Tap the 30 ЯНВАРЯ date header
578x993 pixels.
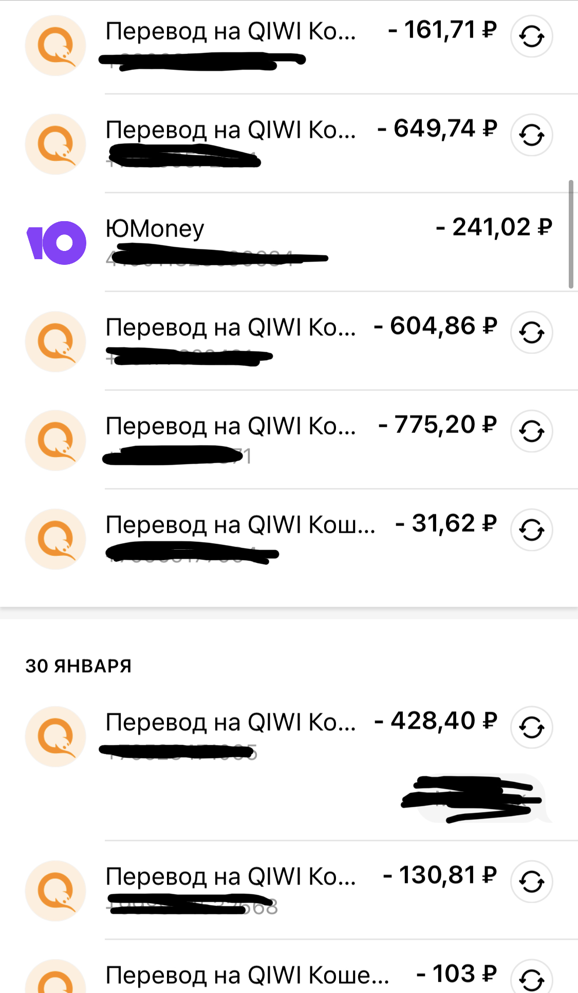[x=79, y=666]
